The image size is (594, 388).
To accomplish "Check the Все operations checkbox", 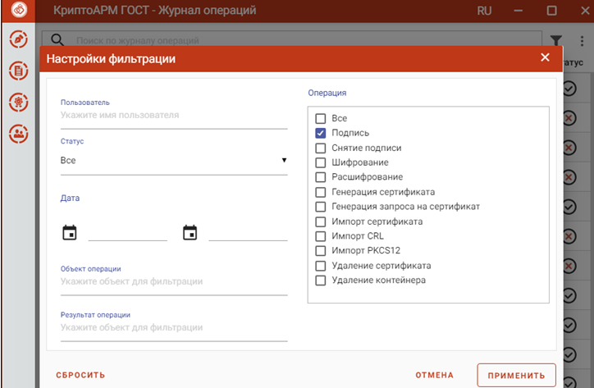I will point(321,119).
